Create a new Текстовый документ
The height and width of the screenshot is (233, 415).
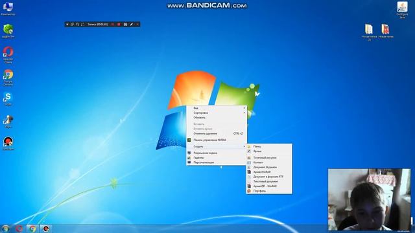[x=269, y=181]
